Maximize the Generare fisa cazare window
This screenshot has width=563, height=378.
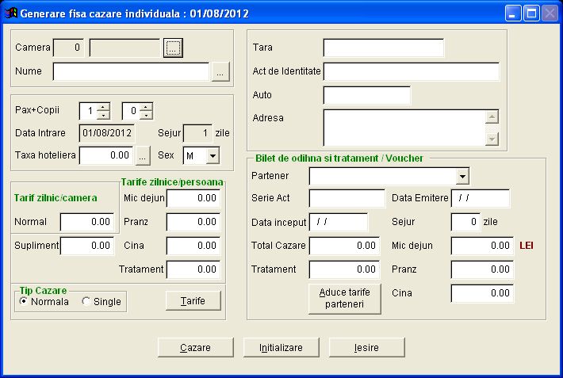(x=531, y=13)
